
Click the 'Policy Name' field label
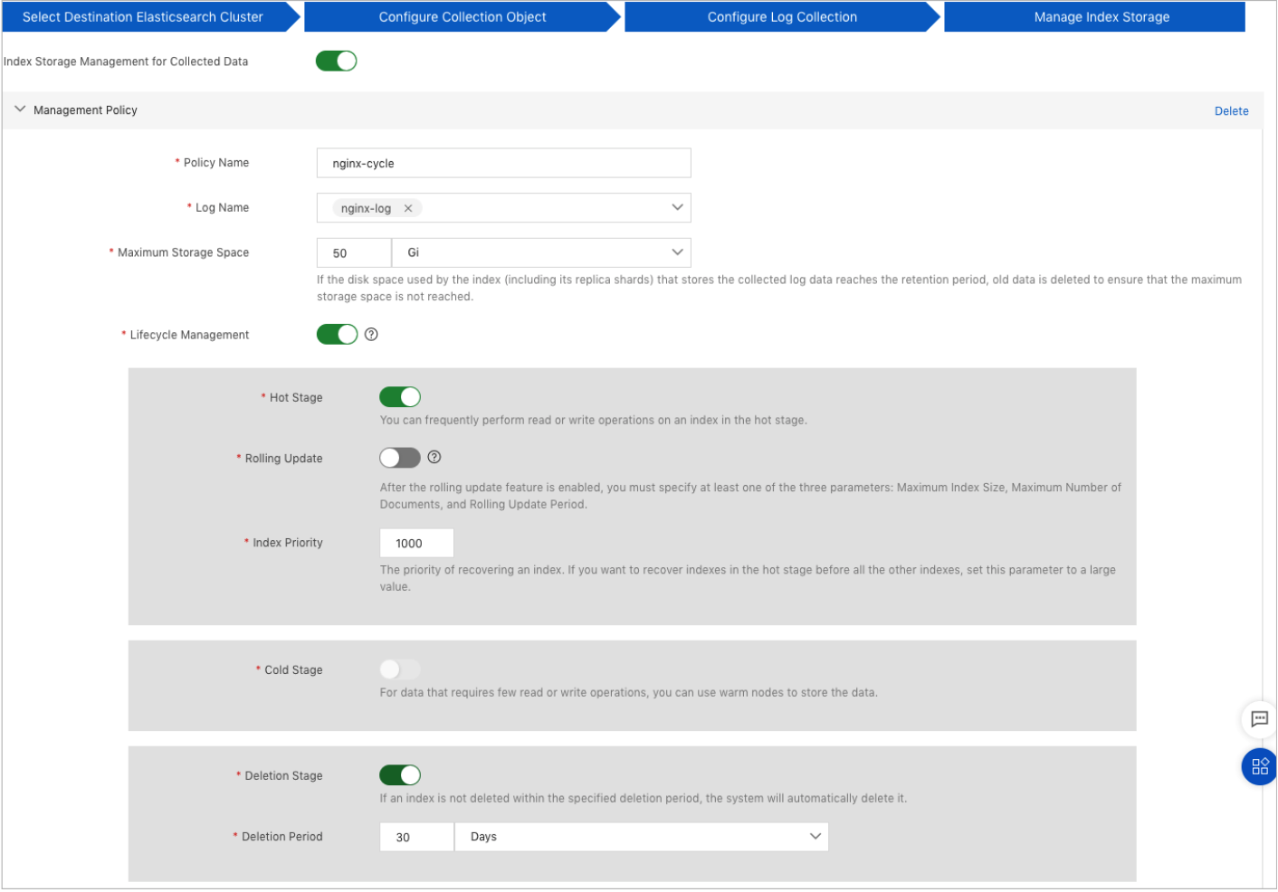pos(216,163)
